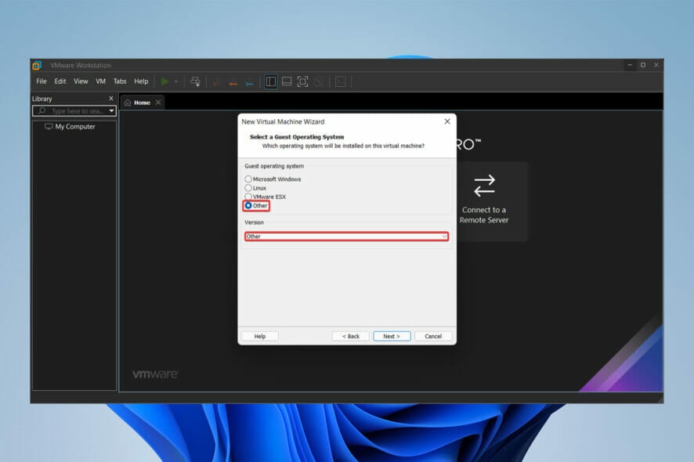Screen dimensions: 694x462
Task: Close the Library panel
Action: (110, 99)
